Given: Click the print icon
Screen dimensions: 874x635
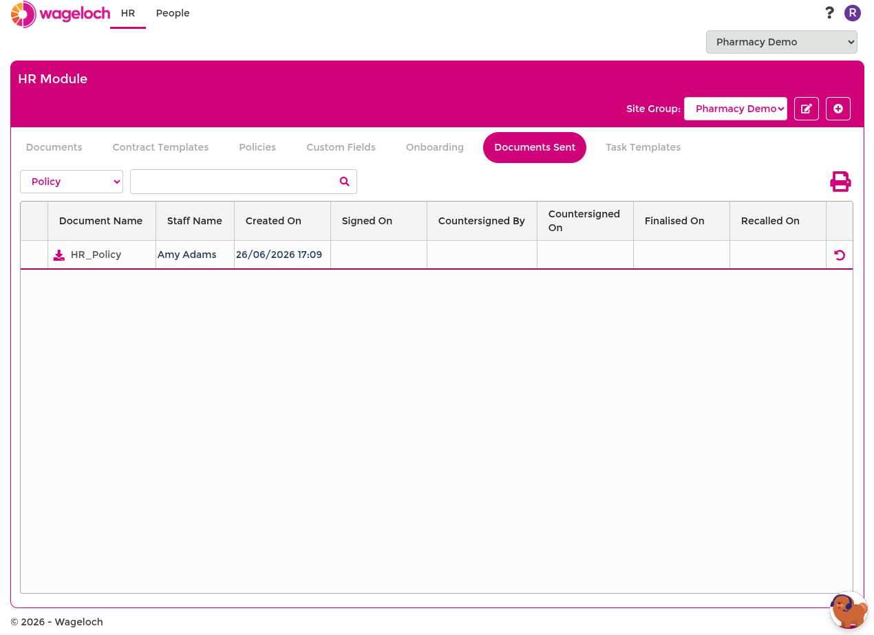Looking at the screenshot, I should (840, 182).
